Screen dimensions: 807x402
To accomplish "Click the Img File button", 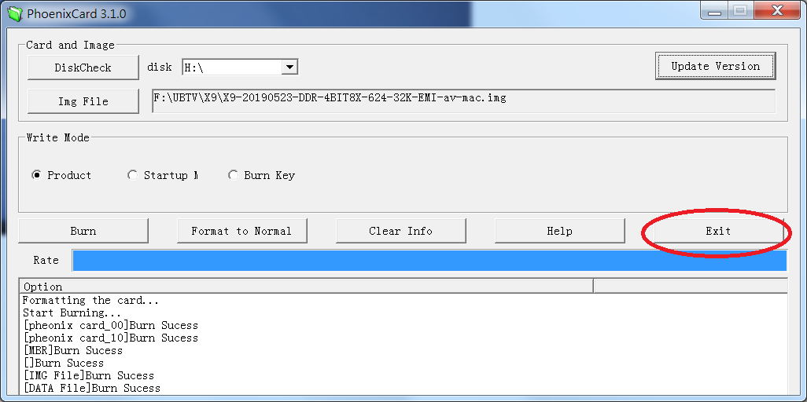I will (83, 101).
